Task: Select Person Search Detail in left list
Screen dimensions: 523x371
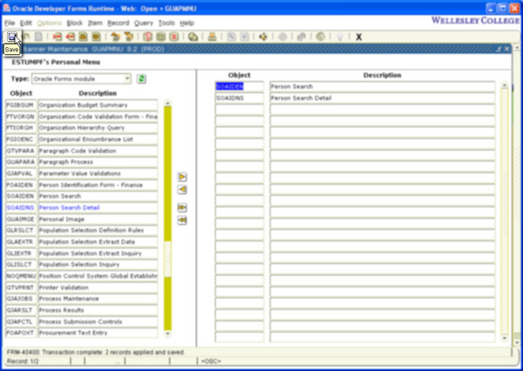Action: click(97, 208)
